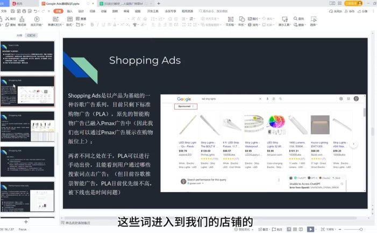The image size is (377, 233).
Task: Open the 演示工具 (Presentation Tools) icon
Action: [285, 19]
